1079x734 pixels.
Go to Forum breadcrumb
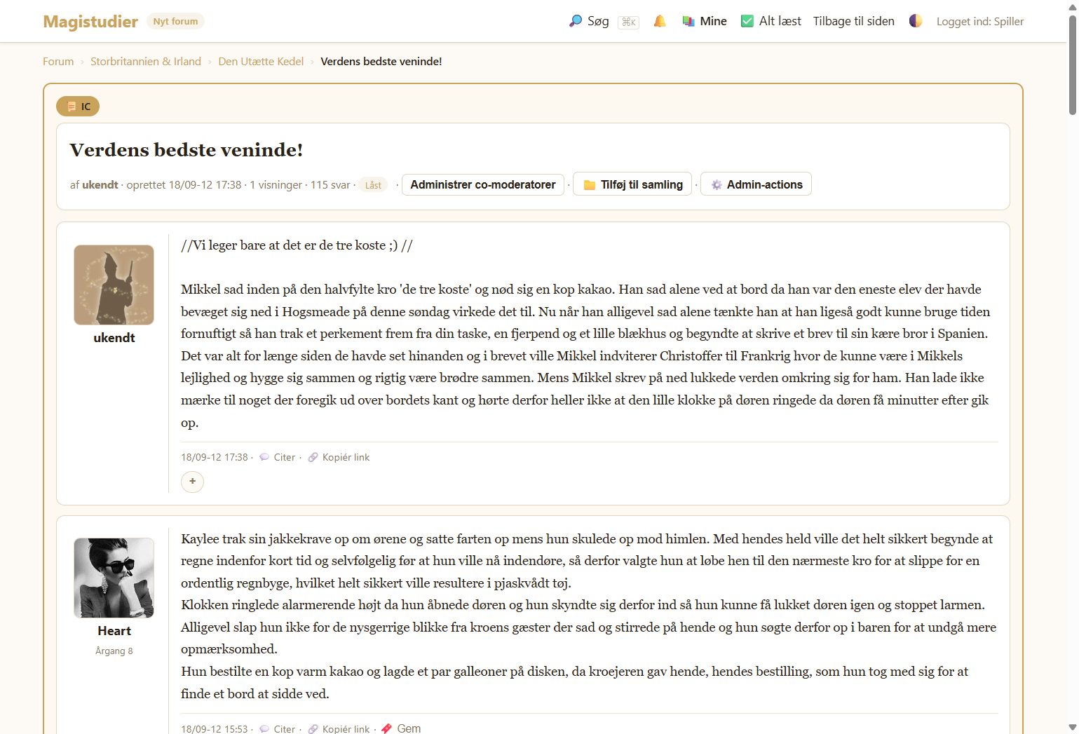(58, 62)
